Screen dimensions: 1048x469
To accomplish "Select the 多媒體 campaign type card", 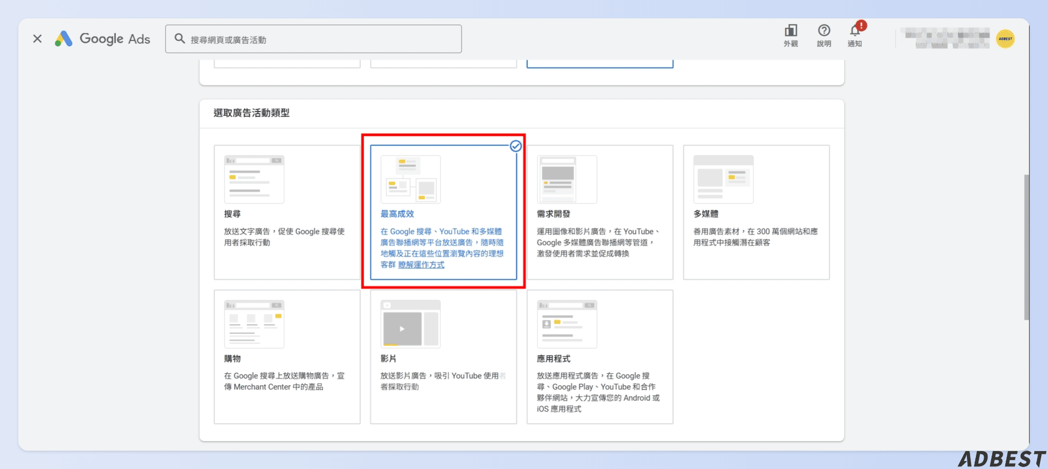I will (757, 212).
